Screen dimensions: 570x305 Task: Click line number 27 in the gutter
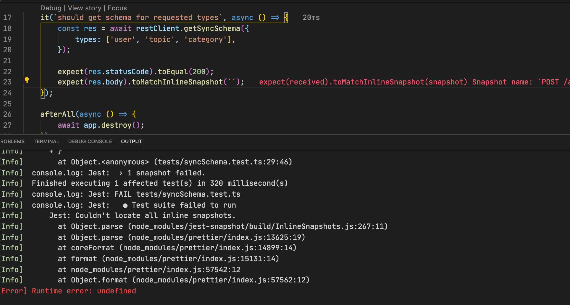point(7,125)
